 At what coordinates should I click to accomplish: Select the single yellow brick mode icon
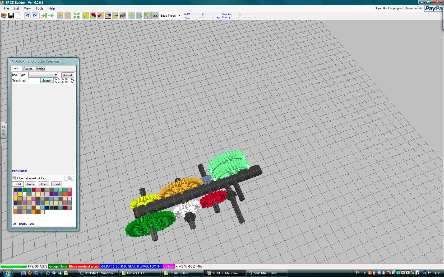pos(86,16)
